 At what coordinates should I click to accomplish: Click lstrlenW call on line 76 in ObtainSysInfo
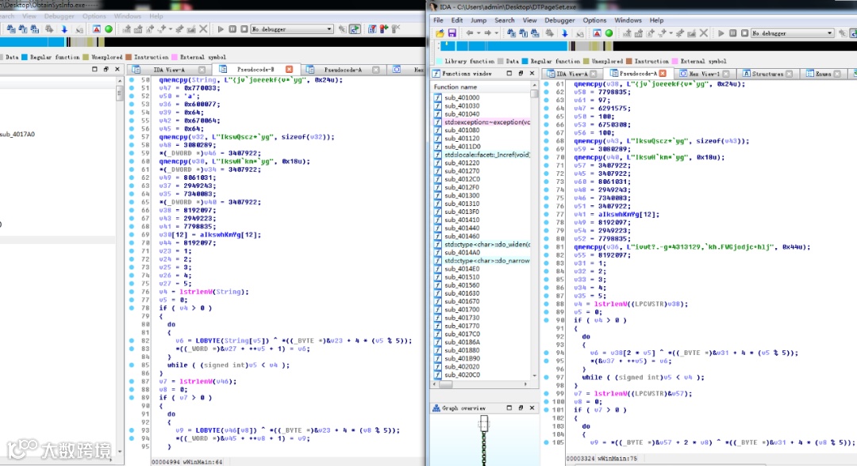point(196,292)
